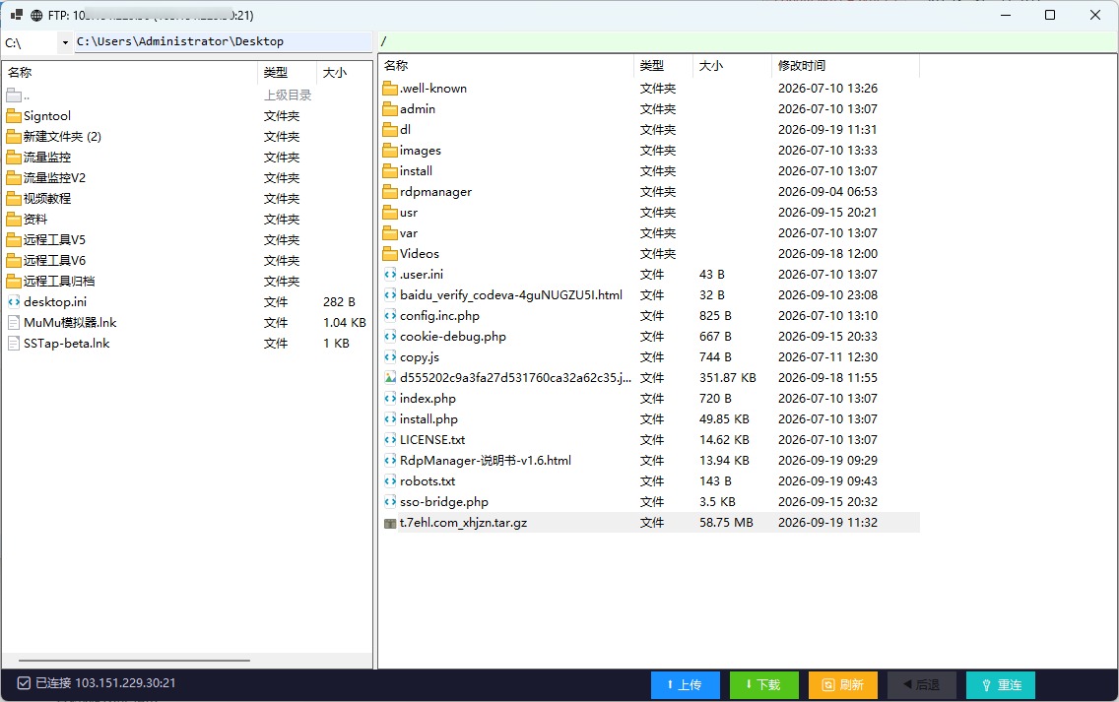Click the rdpmanager folder icon
1119x702 pixels.
pyautogui.click(x=390, y=192)
